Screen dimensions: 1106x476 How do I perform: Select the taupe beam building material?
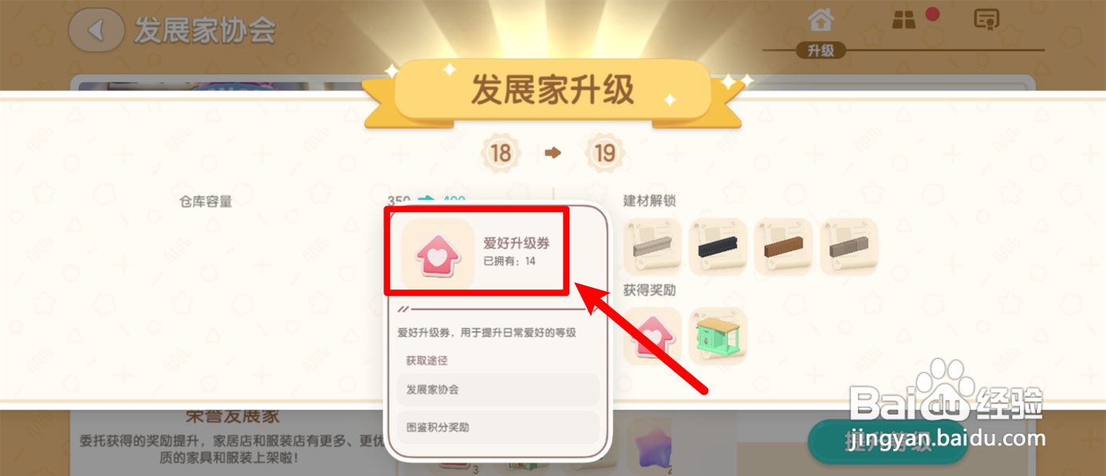[848, 247]
